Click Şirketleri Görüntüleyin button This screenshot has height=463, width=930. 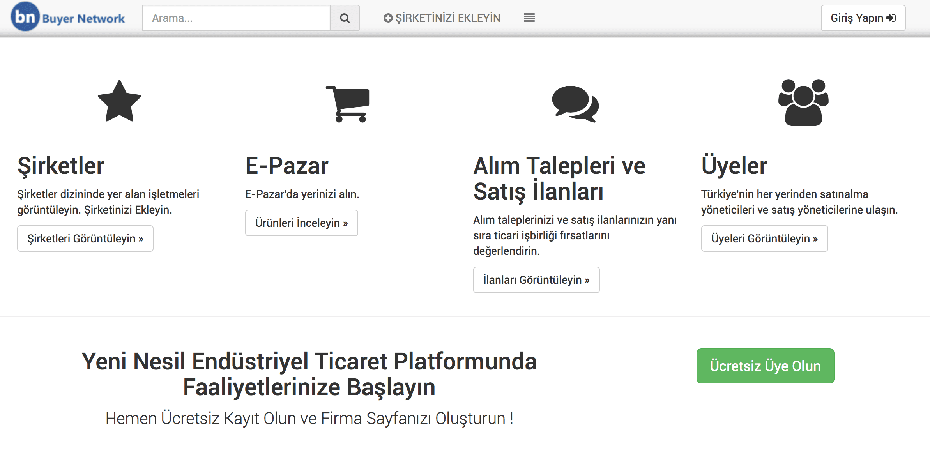[x=85, y=239]
